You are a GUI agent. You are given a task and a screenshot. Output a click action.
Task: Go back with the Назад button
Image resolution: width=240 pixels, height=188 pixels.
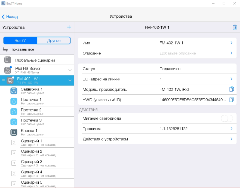(10, 17)
